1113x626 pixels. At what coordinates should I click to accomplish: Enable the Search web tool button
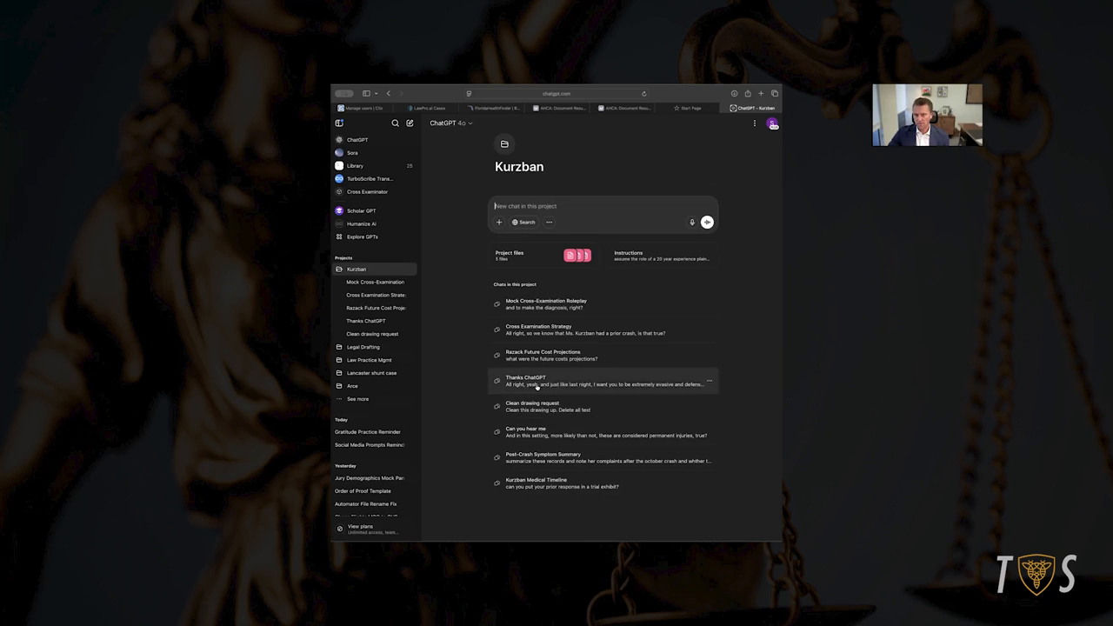(x=523, y=223)
